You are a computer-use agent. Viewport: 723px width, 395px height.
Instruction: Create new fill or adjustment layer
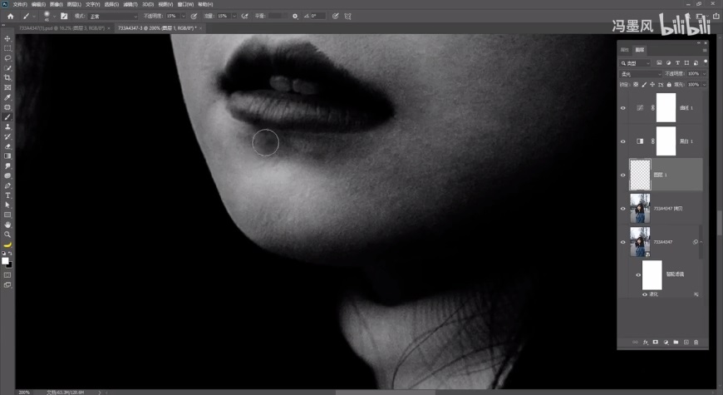pos(666,342)
